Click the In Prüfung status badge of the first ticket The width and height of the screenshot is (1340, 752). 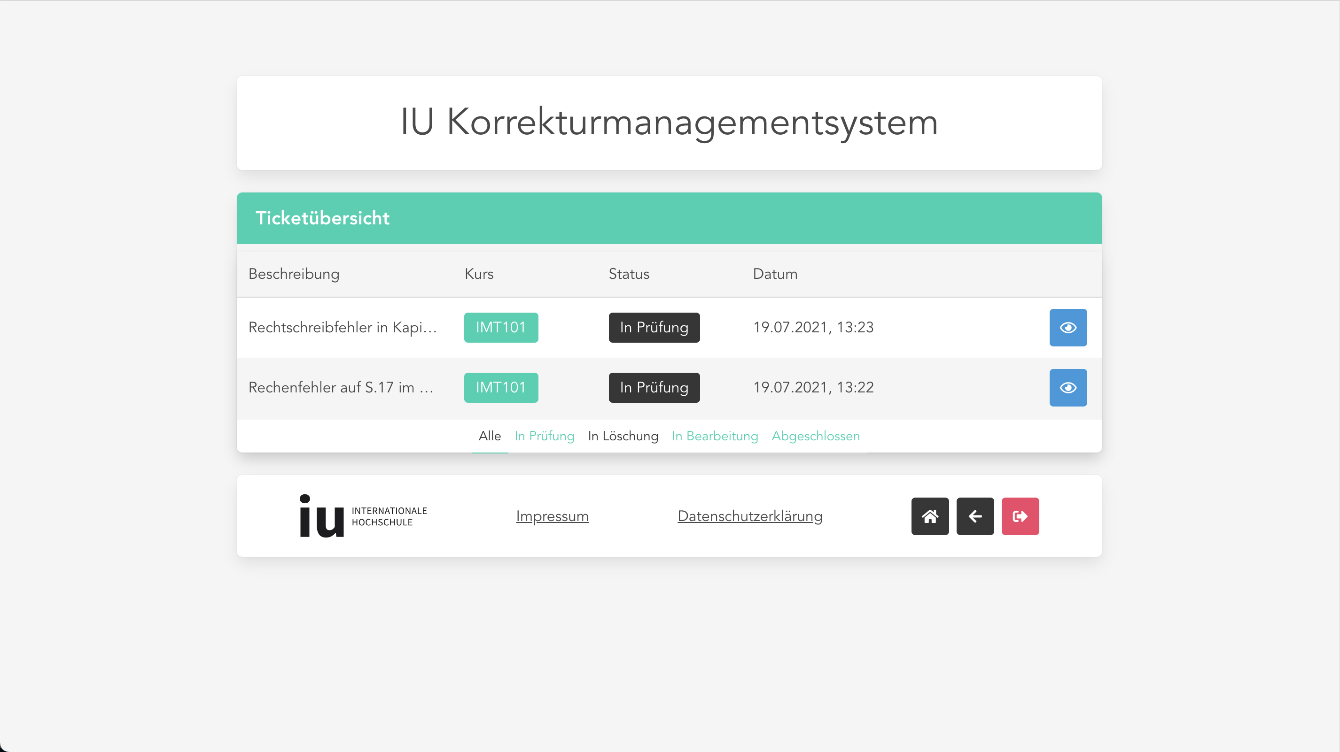pyautogui.click(x=654, y=327)
